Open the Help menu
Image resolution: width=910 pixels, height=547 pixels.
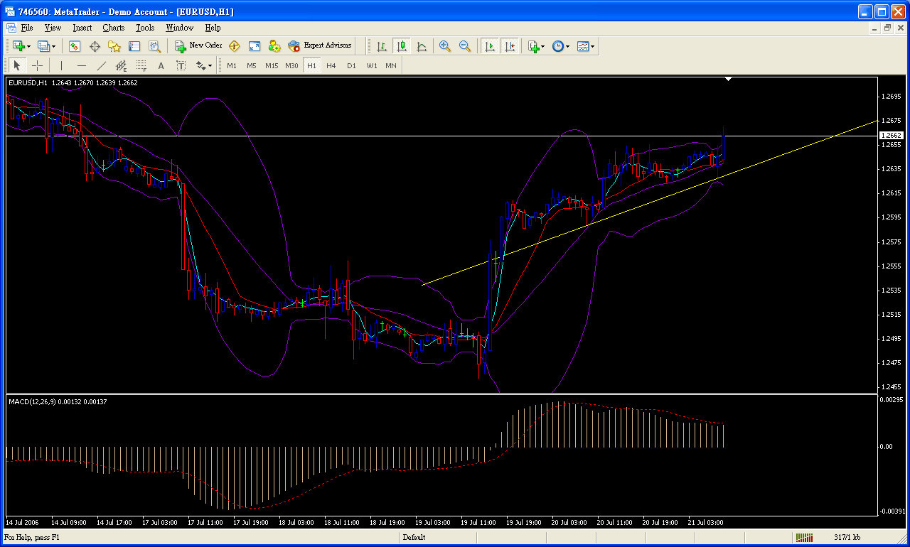click(213, 28)
